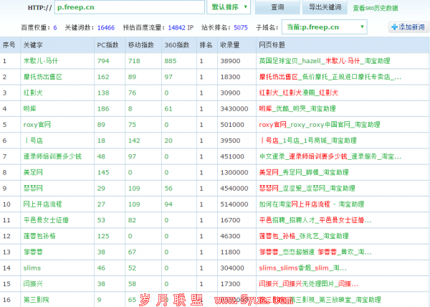Open keyword 米歇儿·马什
Screen dimensions: 430x307
coord(41,61)
